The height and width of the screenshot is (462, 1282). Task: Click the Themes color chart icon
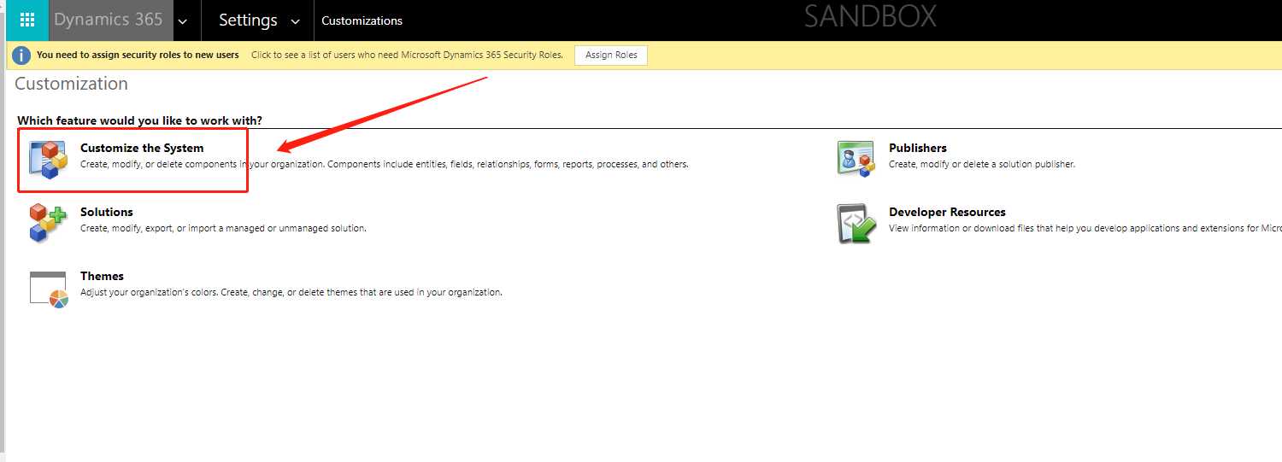[x=48, y=289]
